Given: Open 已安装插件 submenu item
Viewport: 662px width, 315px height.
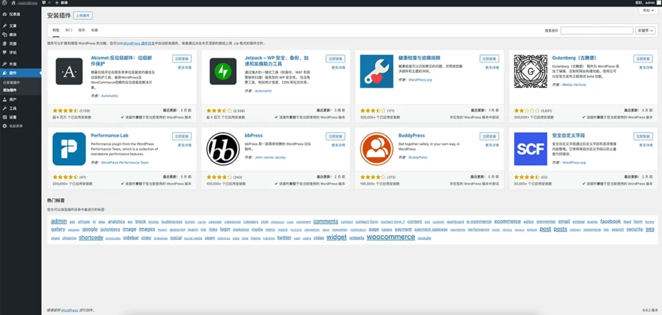Looking at the screenshot, I should tap(12, 83).
